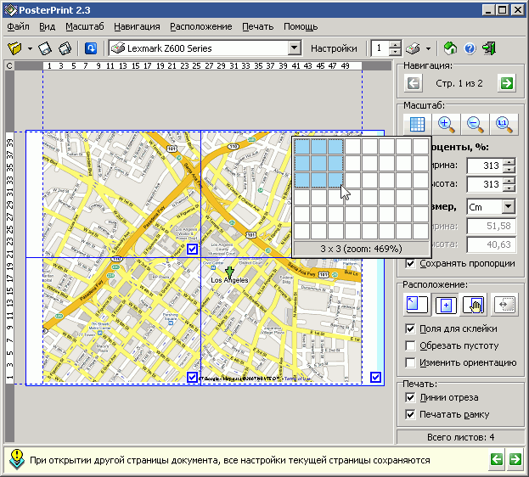Click the stretch placement icon
The image size is (529, 477).
504,305
